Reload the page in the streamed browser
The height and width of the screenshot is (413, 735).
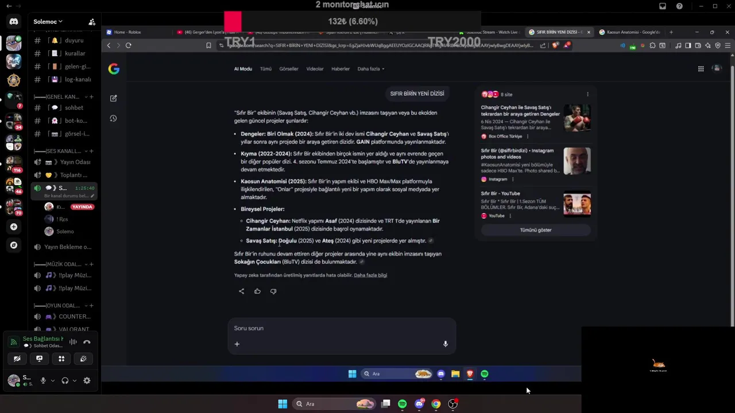coord(128,45)
